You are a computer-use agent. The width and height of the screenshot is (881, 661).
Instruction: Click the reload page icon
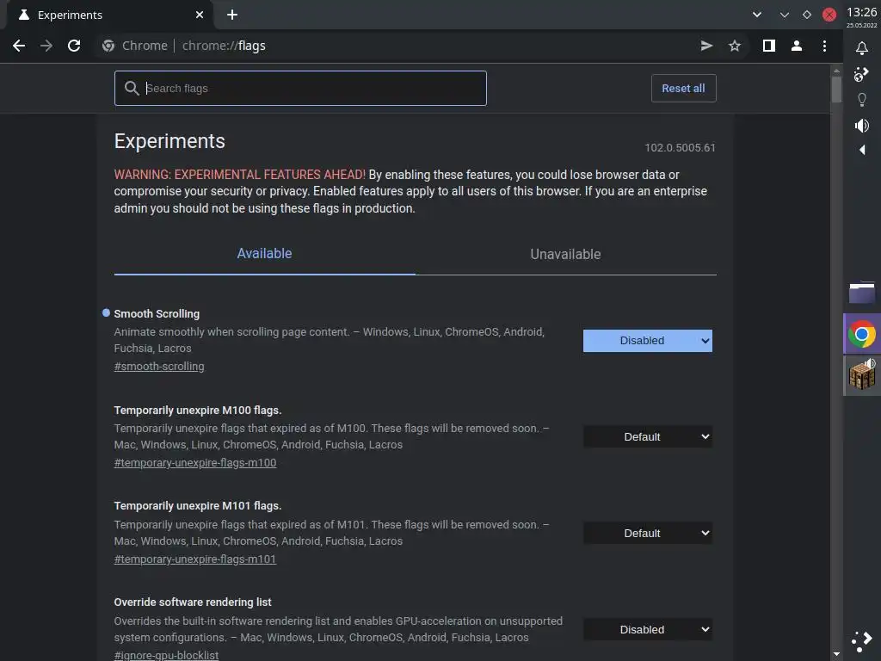click(x=74, y=46)
